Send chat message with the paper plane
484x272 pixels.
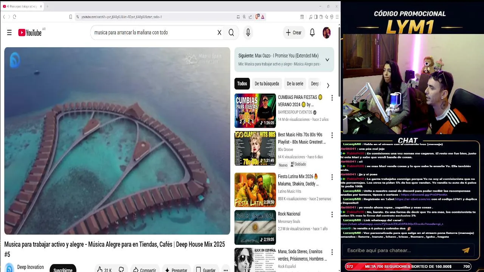[465, 250]
